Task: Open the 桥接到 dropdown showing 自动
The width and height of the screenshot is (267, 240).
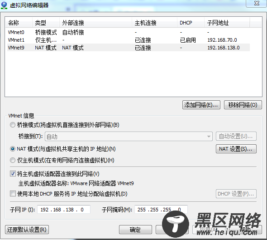Action: pos(129,137)
